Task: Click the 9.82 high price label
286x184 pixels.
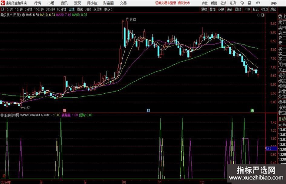Action: 133,20
